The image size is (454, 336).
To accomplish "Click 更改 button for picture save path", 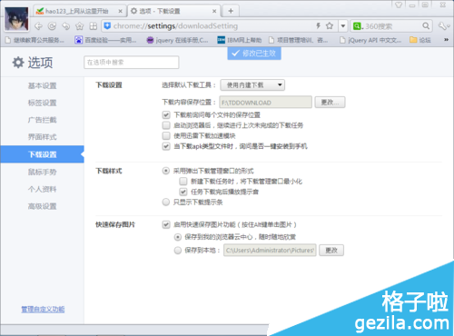I will (x=331, y=251).
